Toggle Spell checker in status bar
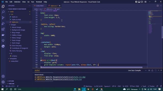The width and height of the screenshot is (163, 91). 143,86
